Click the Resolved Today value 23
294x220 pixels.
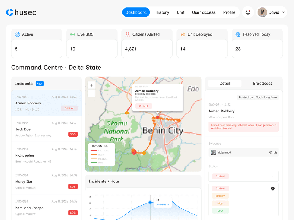click(238, 49)
